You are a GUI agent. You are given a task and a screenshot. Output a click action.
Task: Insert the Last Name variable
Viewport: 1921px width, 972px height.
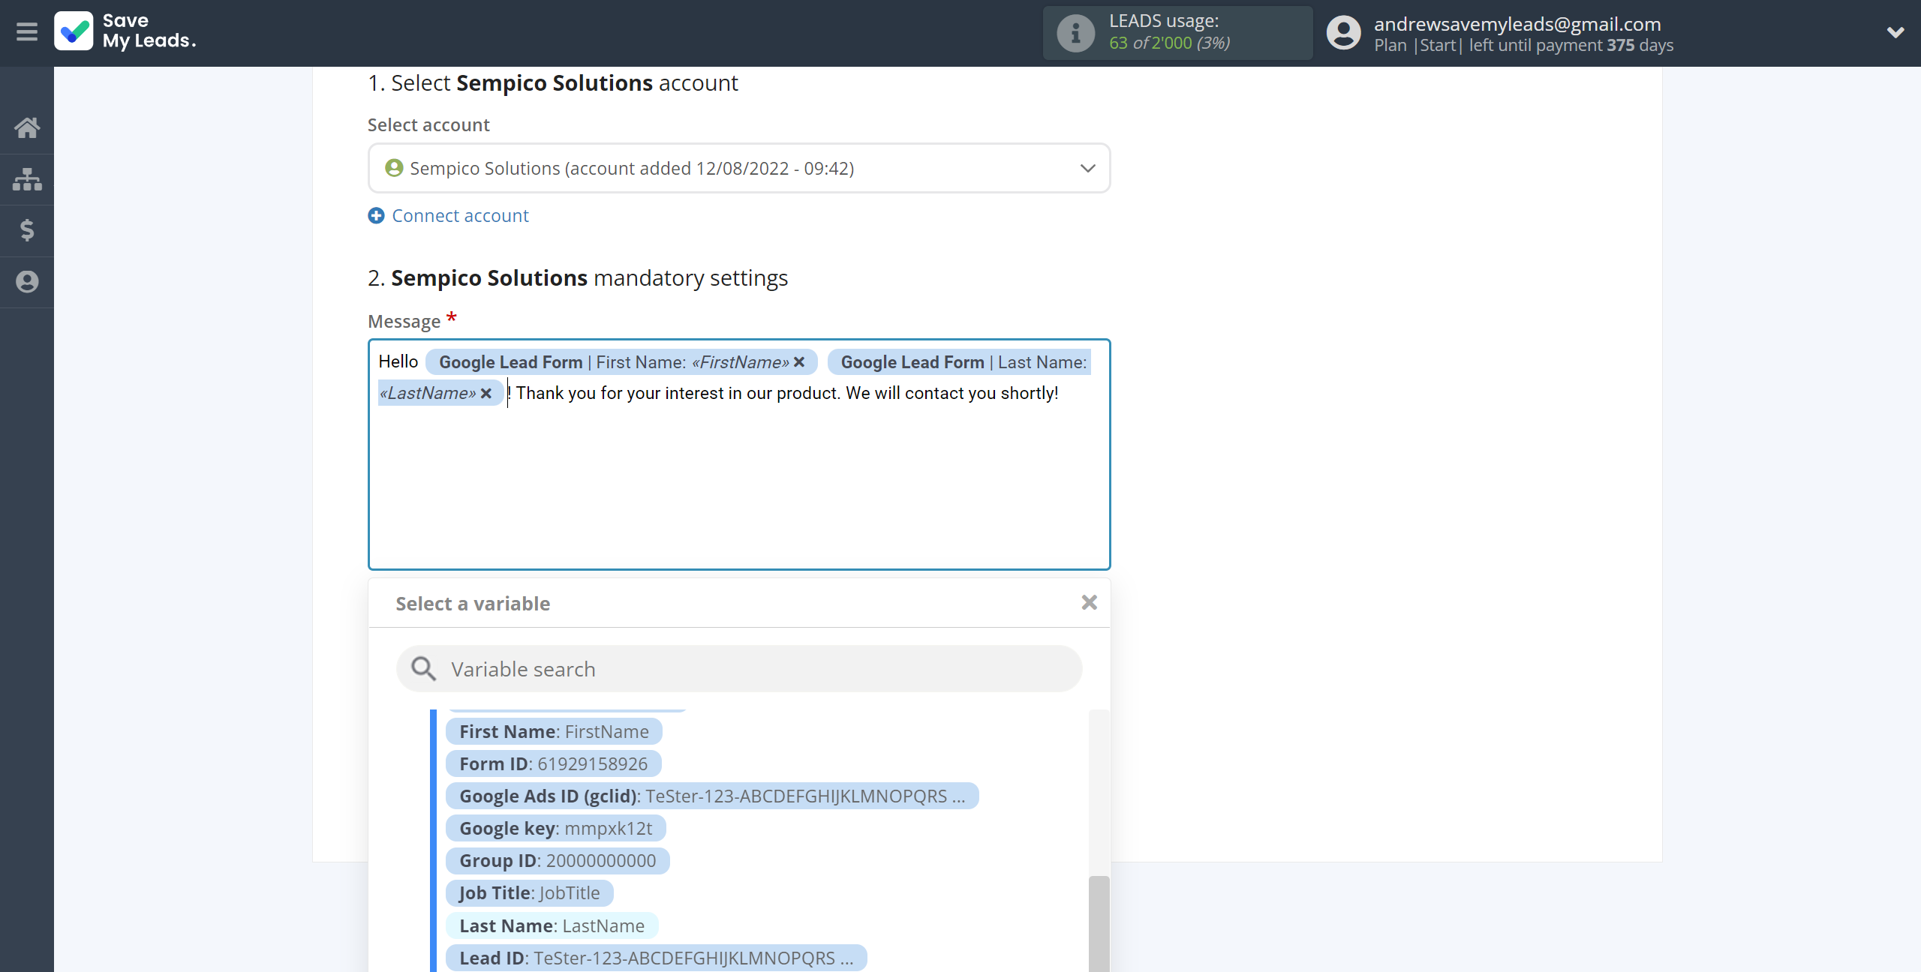(x=552, y=926)
